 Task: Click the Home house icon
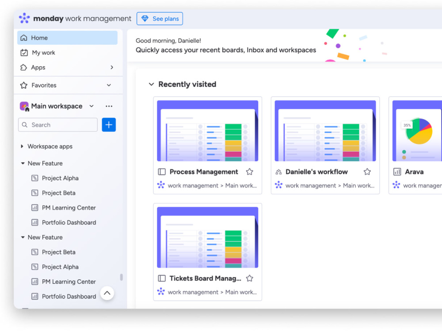coord(24,38)
